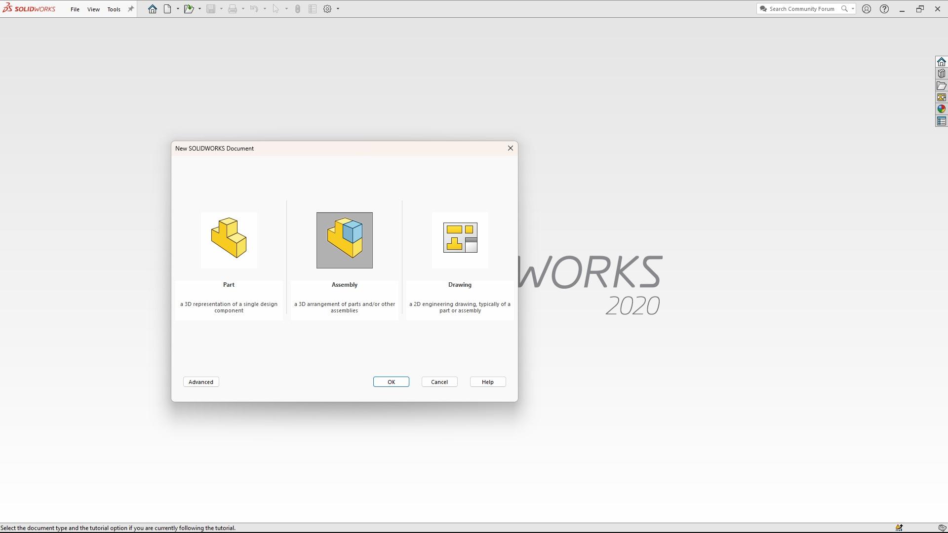Click the New document toolbar icon

168,9
